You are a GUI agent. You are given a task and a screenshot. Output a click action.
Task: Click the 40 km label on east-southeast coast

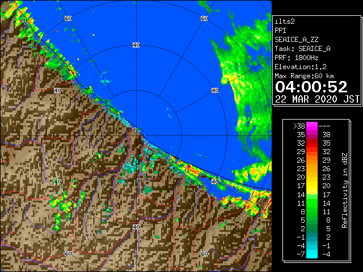point(215,181)
